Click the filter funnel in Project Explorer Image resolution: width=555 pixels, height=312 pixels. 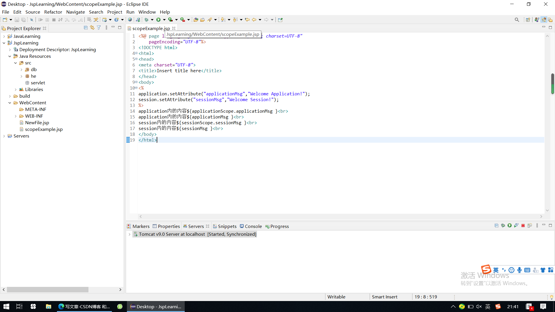click(99, 28)
